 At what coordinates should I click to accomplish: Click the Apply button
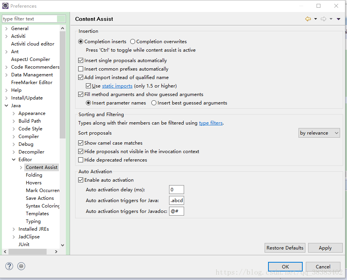tap(325, 248)
